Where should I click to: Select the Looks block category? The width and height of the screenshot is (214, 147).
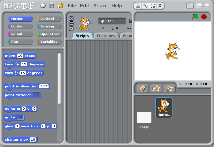(x=20, y=26)
